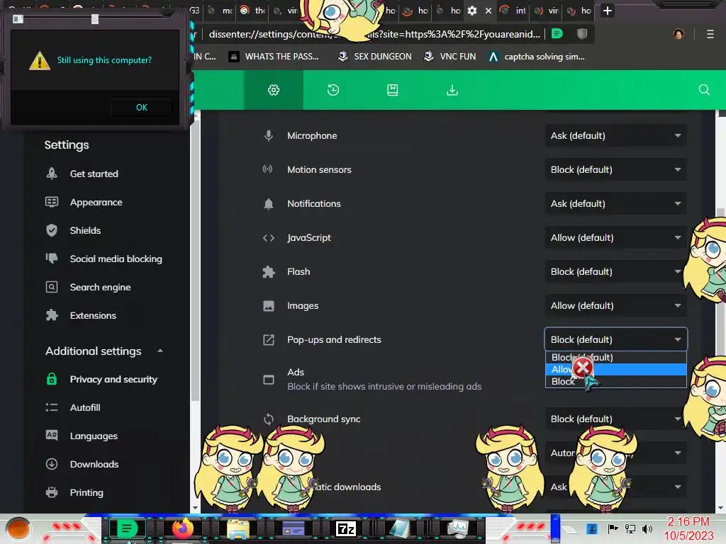Open the profile avatar icon
Viewport: 726px width, 544px height.
coord(678,34)
